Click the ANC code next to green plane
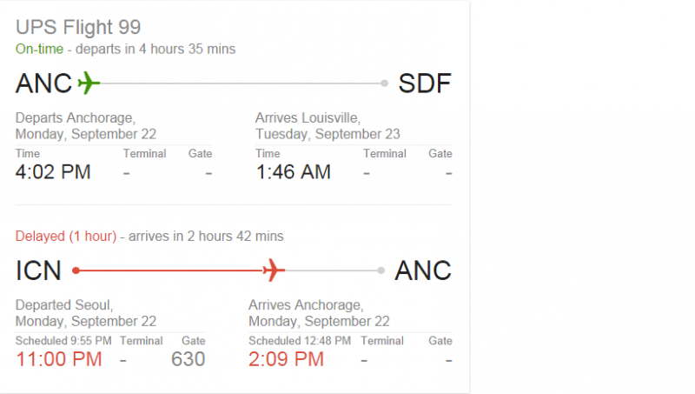Image resolution: width=695 pixels, height=394 pixels. tap(43, 83)
